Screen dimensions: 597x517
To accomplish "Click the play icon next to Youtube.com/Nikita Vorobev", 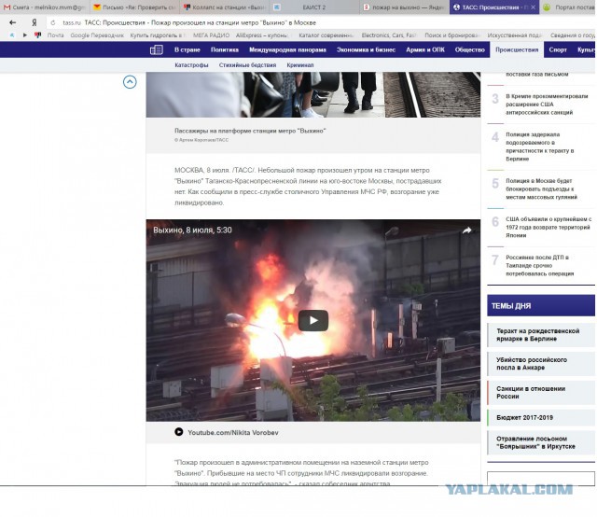I will (178, 432).
